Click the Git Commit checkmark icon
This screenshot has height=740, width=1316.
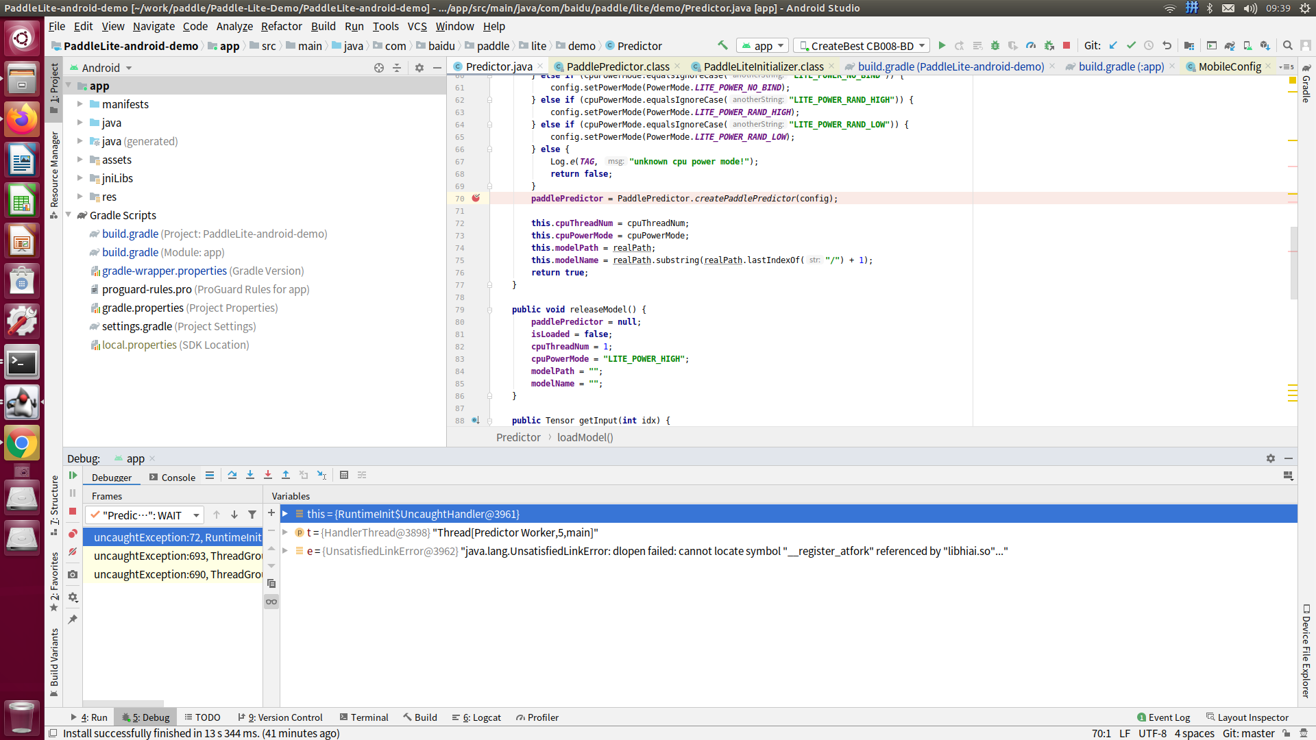tap(1131, 46)
